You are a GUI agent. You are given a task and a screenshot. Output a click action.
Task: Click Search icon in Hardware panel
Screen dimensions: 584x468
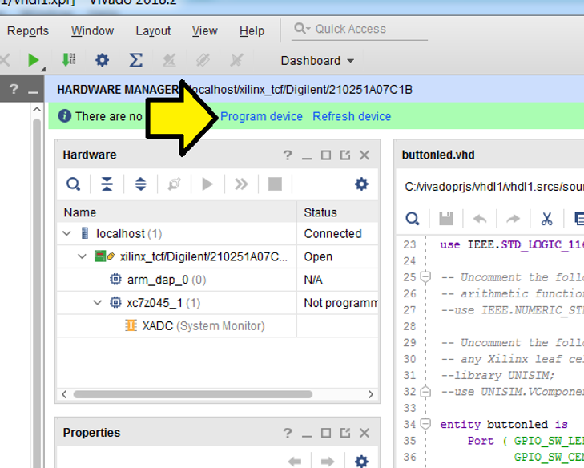point(73,184)
